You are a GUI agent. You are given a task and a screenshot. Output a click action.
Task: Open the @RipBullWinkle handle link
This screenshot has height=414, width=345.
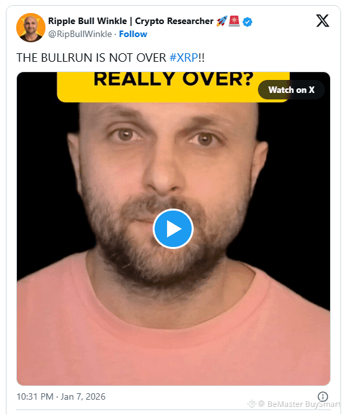(80, 34)
